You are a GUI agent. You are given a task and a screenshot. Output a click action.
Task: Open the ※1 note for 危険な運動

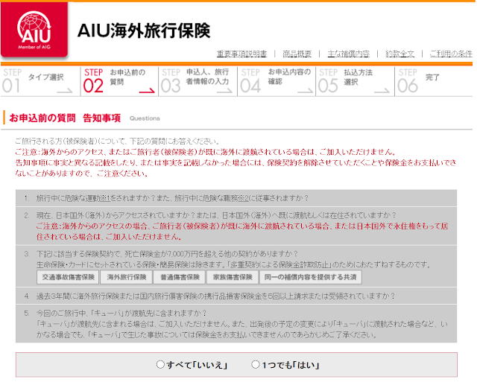105,198
